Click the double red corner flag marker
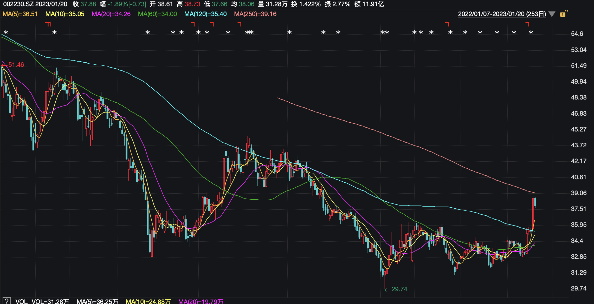Image resolution: width=594 pixels, height=304 pixels. pyautogui.click(x=48, y=24)
